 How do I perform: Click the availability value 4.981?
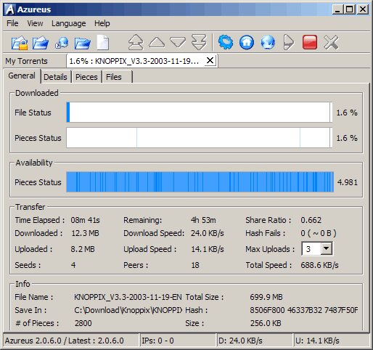348,182
